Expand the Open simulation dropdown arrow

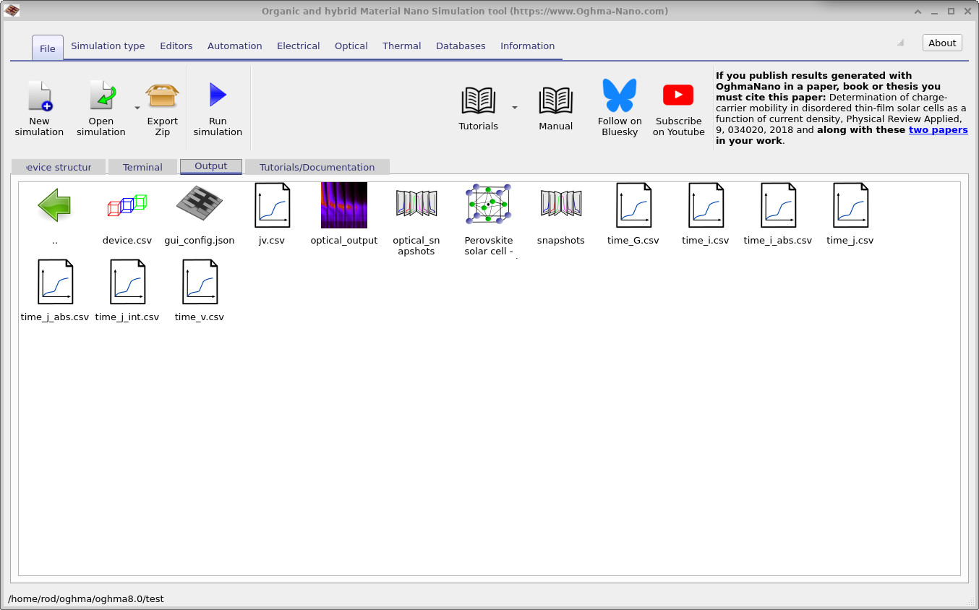pyautogui.click(x=136, y=108)
